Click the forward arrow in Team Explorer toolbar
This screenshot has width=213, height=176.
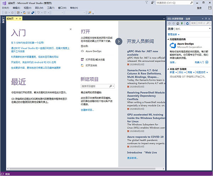pyautogui.click(x=174, y=24)
